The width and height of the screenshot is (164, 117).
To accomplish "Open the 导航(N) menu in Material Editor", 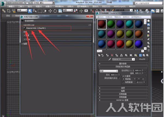I will [118, 17].
